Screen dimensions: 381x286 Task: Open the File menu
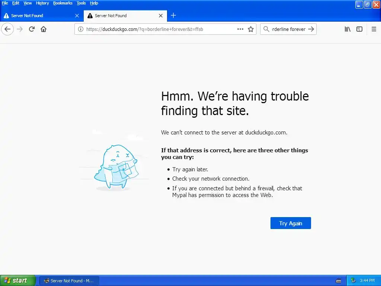[5, 3]
